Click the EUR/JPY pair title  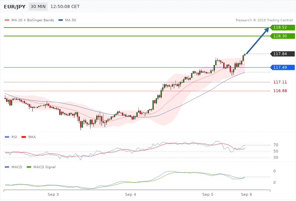pos(15,7)
